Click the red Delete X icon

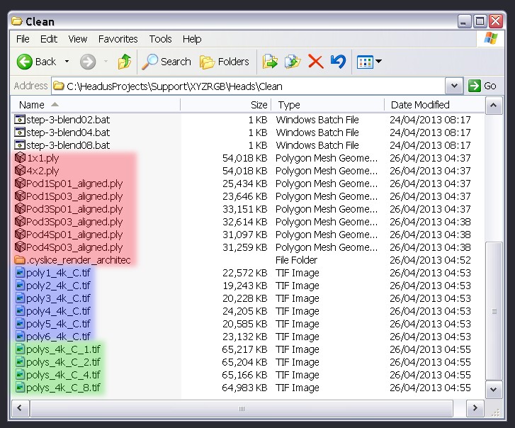316,62
